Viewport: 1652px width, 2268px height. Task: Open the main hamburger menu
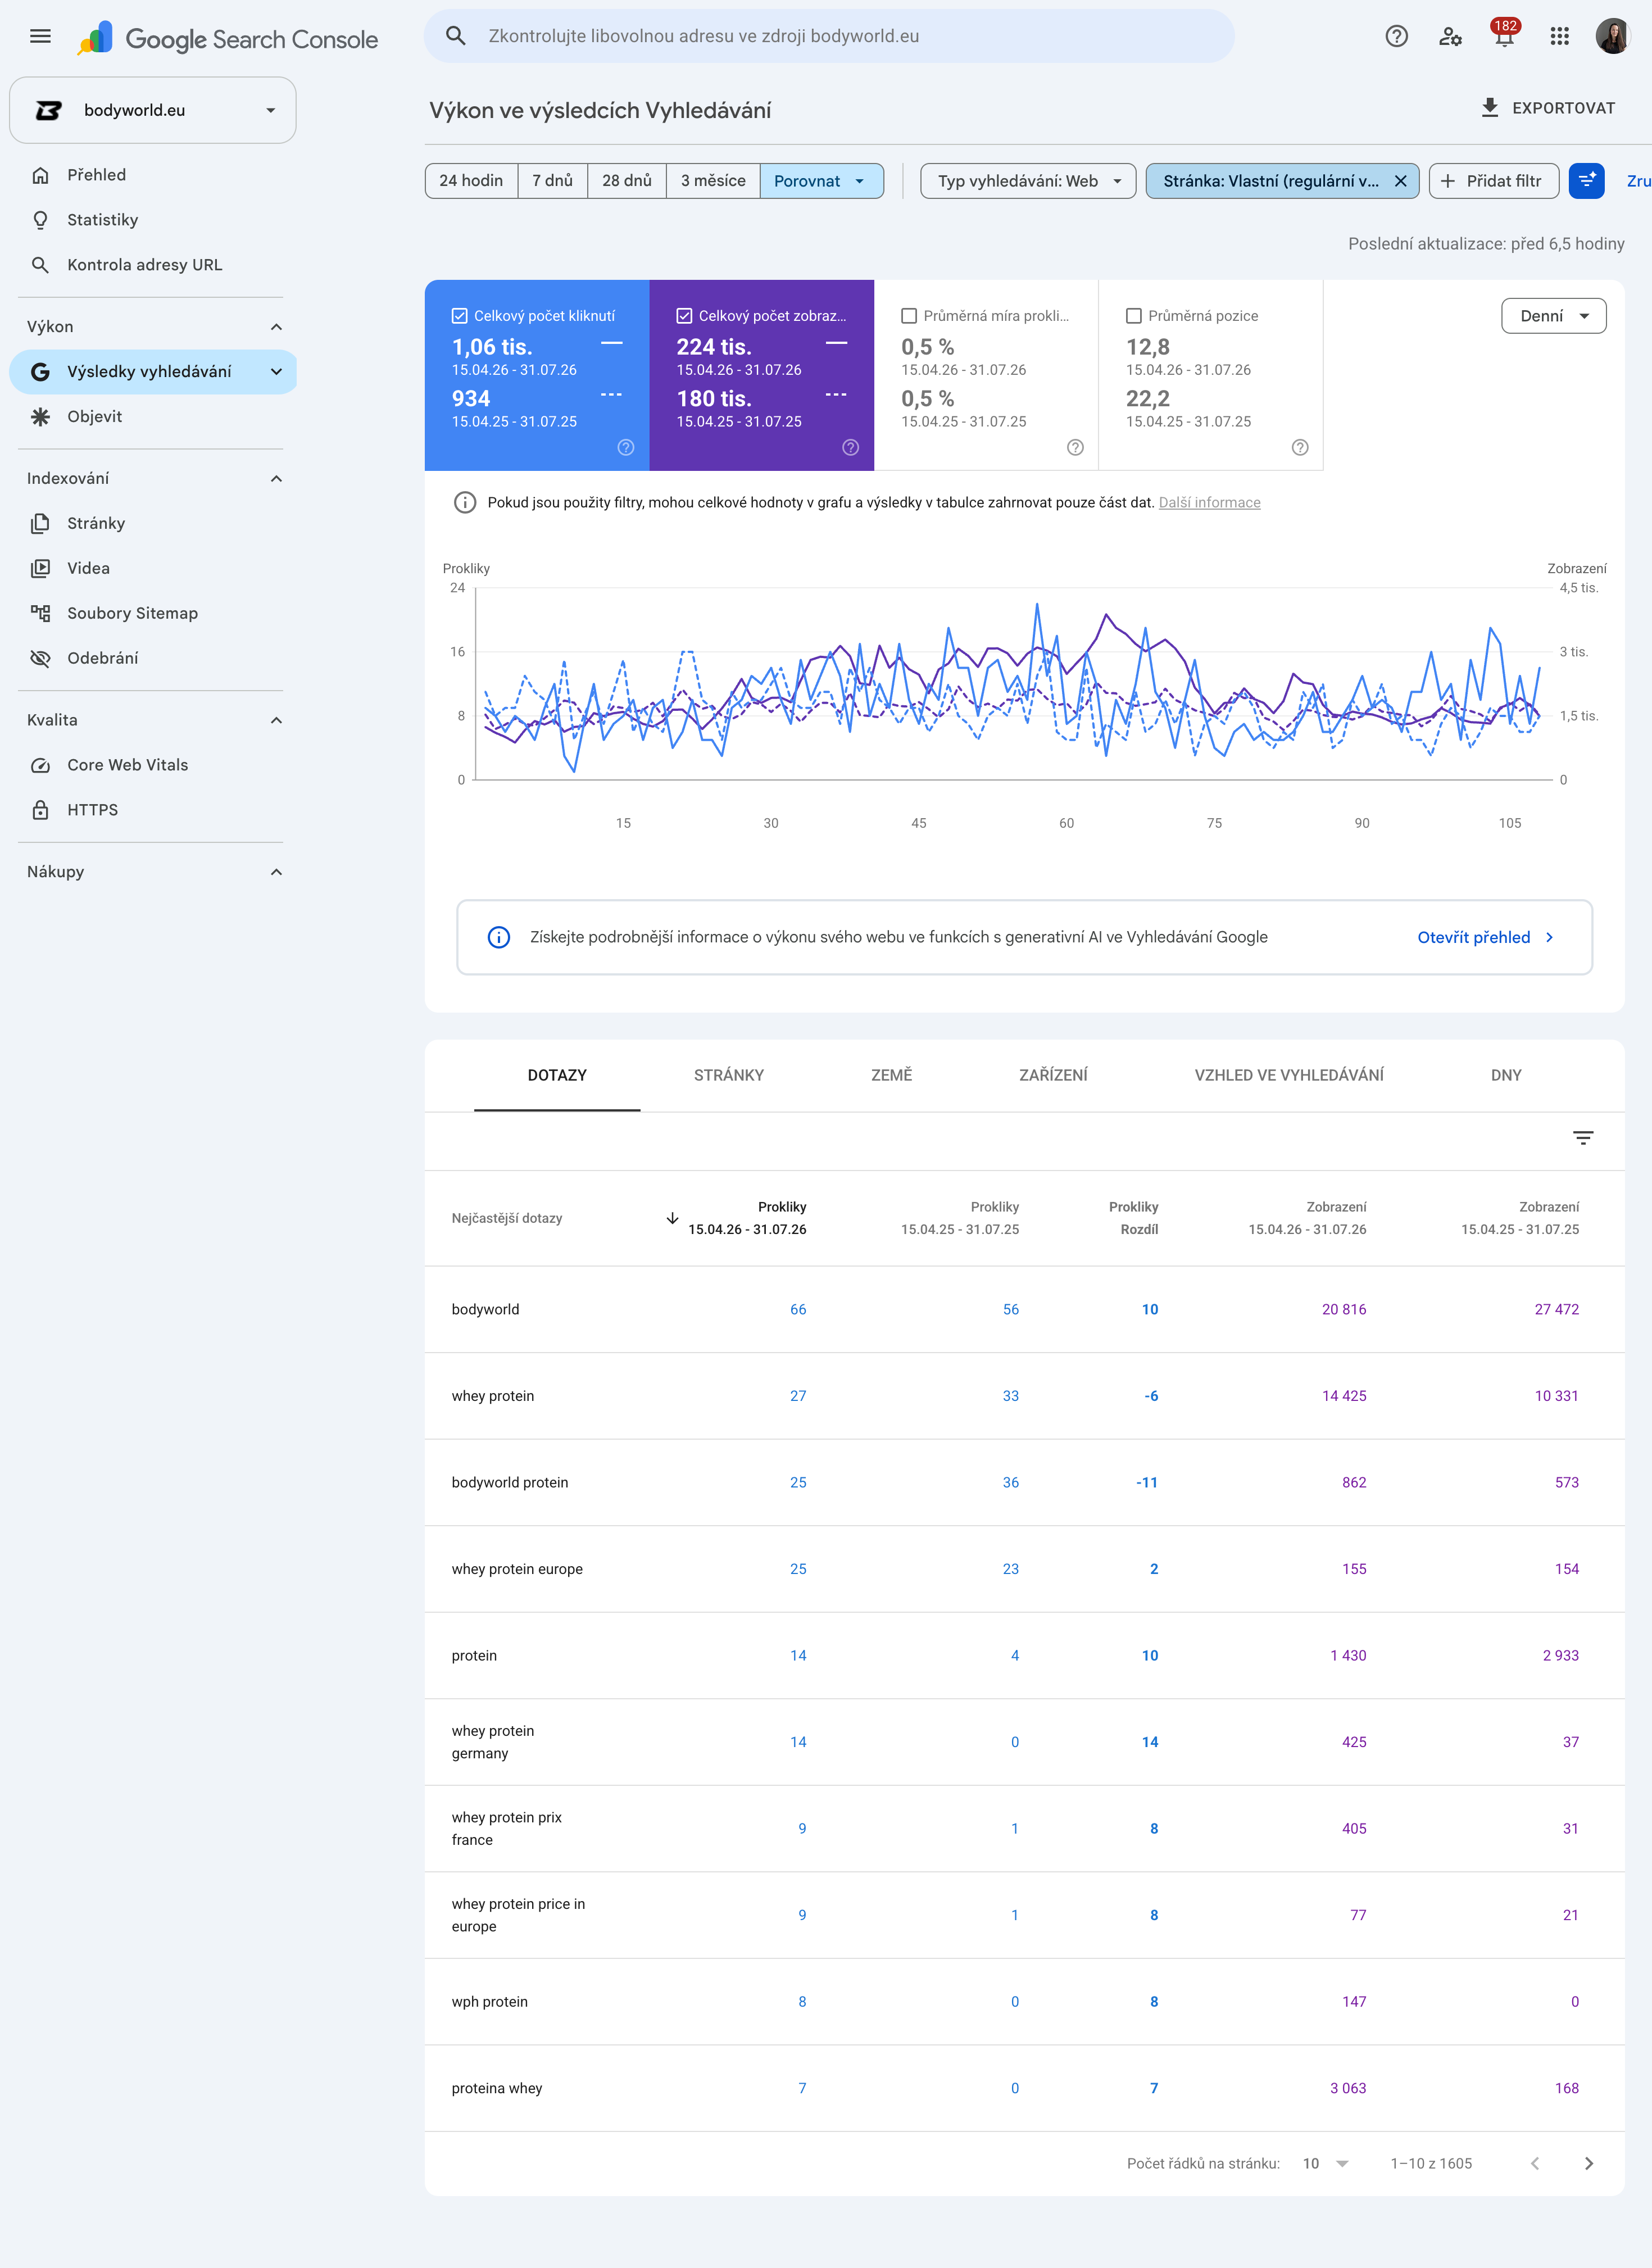click(40, 37)
